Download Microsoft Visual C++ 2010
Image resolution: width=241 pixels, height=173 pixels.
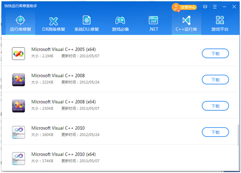216,132
